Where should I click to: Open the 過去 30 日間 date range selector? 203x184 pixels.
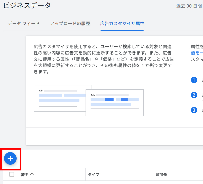click(189, 6)
